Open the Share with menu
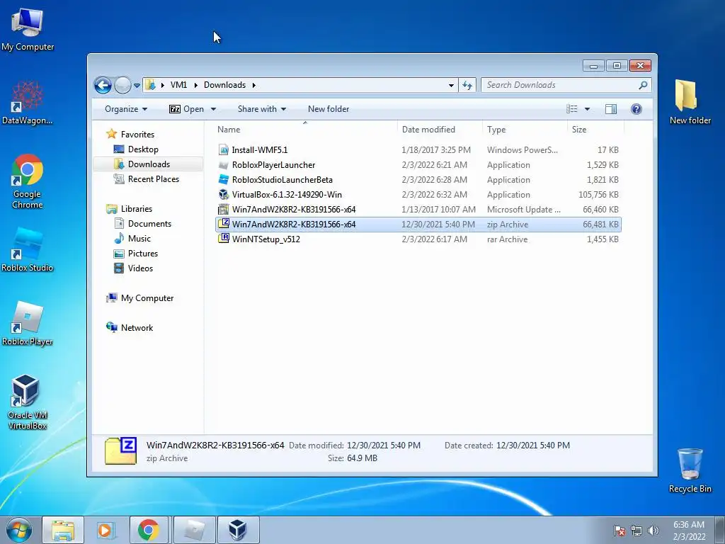The image size is (725, 544). tap(262, 109)
